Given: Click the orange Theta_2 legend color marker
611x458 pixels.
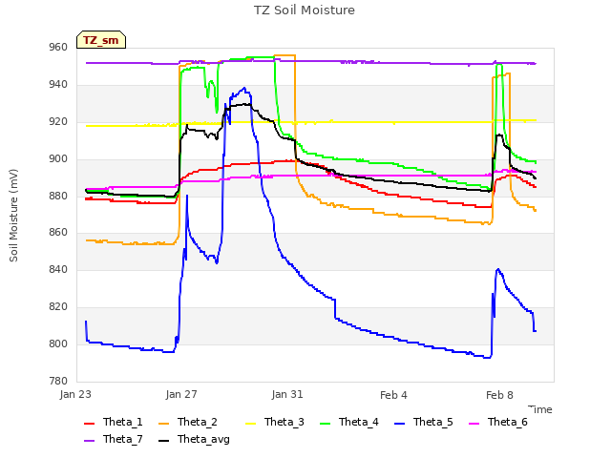Looking at the screenshot, I should pyautogui.click(x=164, y=424).
